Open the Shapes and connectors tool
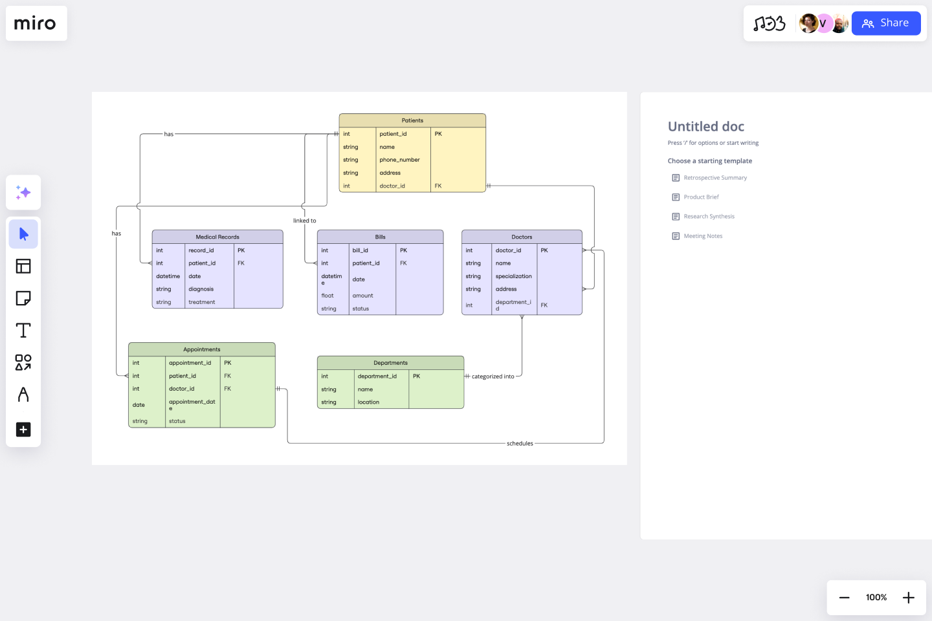 coord(23,362)
